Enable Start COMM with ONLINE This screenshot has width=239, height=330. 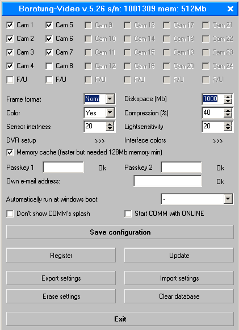click(x=128, y=214)
